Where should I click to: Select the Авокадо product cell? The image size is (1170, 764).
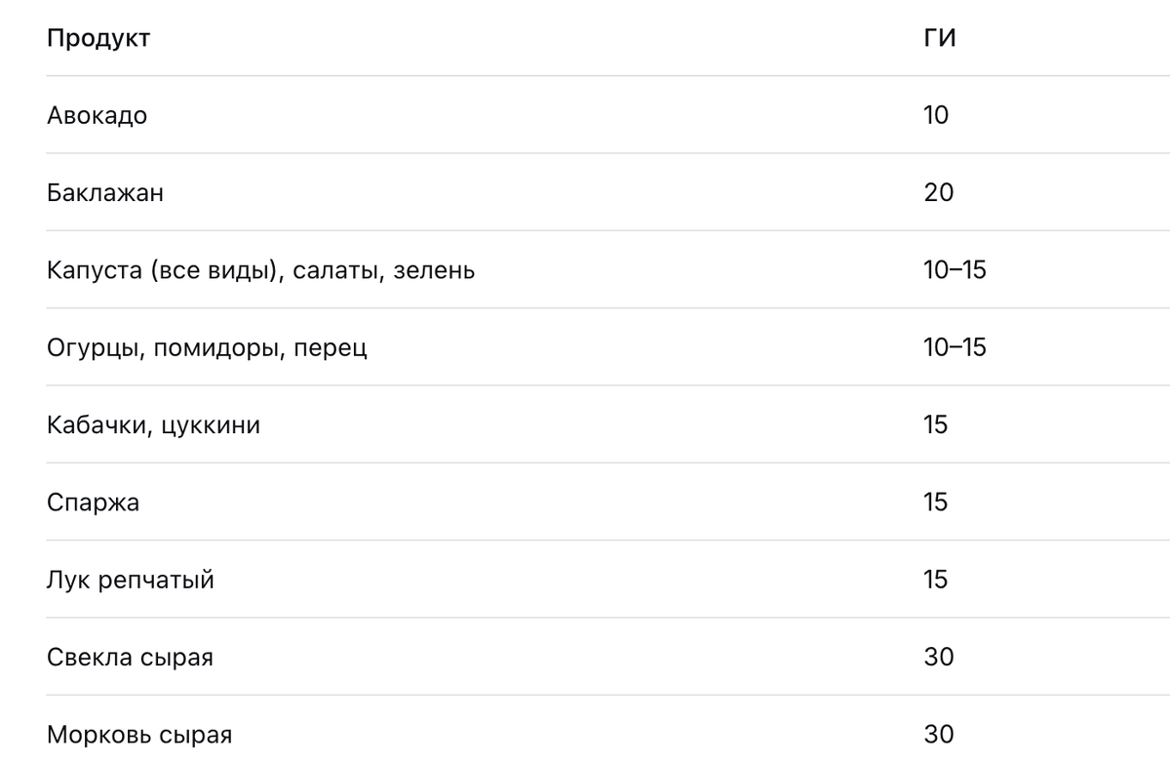[97, 115]
